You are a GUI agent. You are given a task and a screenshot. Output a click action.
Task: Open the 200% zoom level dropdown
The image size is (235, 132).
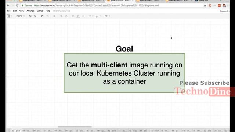(x=20, y=16)
